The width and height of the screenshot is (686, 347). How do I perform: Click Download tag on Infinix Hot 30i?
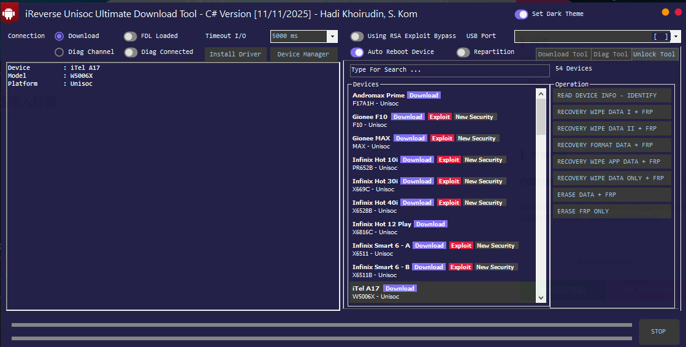point(417,181)
